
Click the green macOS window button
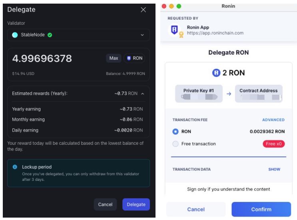tap(179, 6)
